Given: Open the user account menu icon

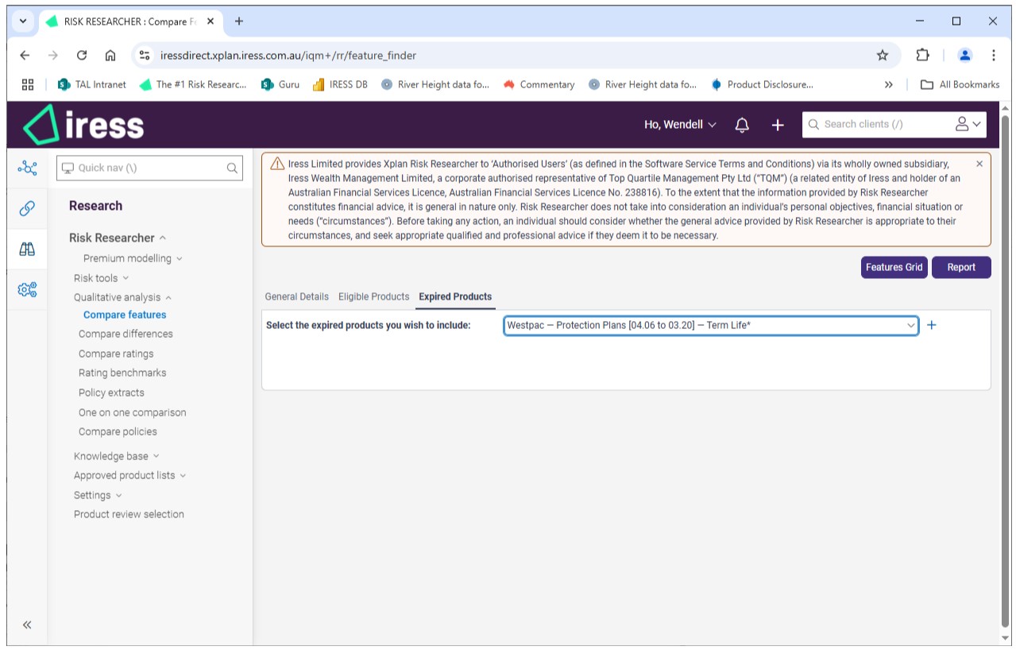Looking at the screenshot, I should [968, 124].
